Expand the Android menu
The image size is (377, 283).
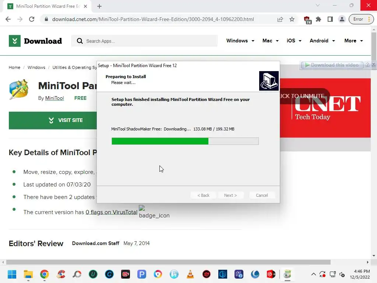coord(322,41)
